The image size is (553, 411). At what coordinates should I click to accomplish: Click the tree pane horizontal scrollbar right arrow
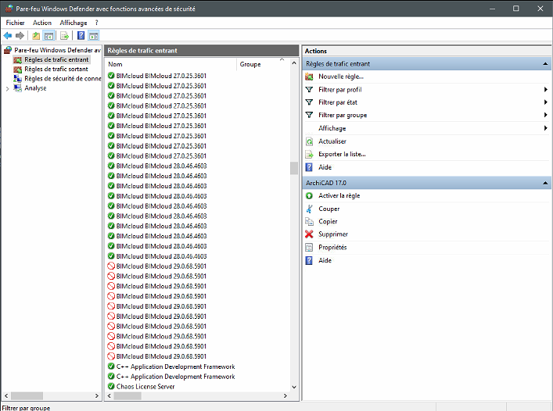(97, 396)
